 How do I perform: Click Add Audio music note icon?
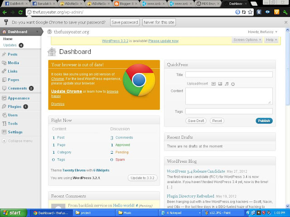point(227,84)
